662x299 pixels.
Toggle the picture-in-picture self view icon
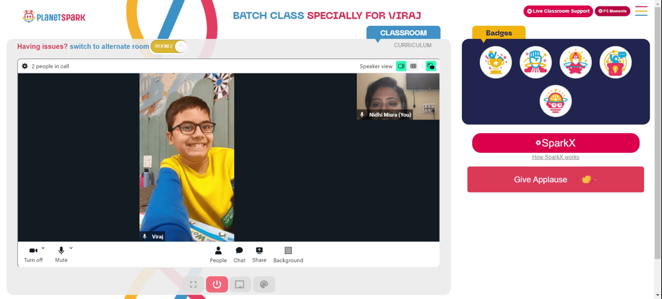tap(431, 65)
